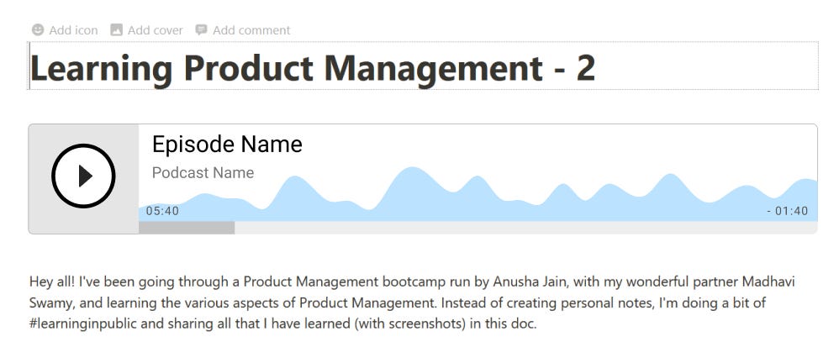Screen dimensions: 839x342
Task: Seek by clicking the unplayed light progress track
Action: pos(525,228)
